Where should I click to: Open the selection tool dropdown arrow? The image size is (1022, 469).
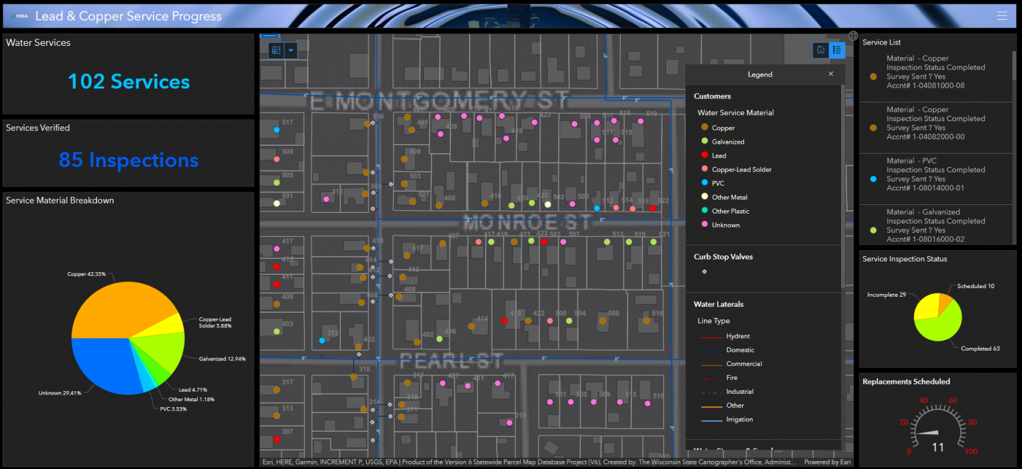coord(291,51)
